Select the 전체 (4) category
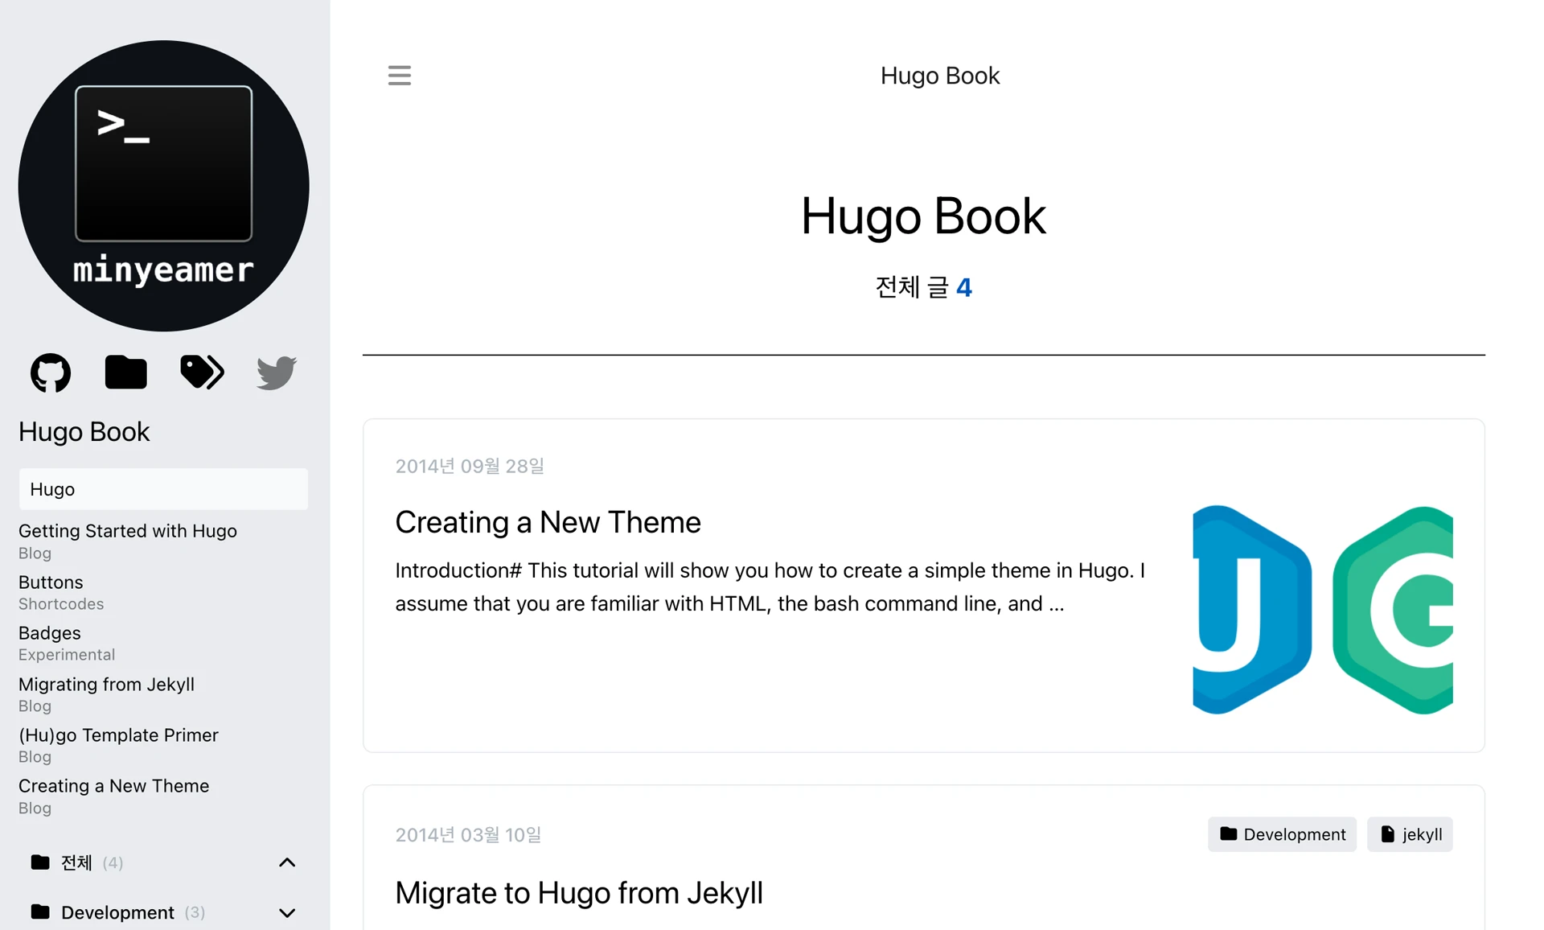Viewport: 1544px width, 930px height. pyautogui.click(x=92, y=862)
